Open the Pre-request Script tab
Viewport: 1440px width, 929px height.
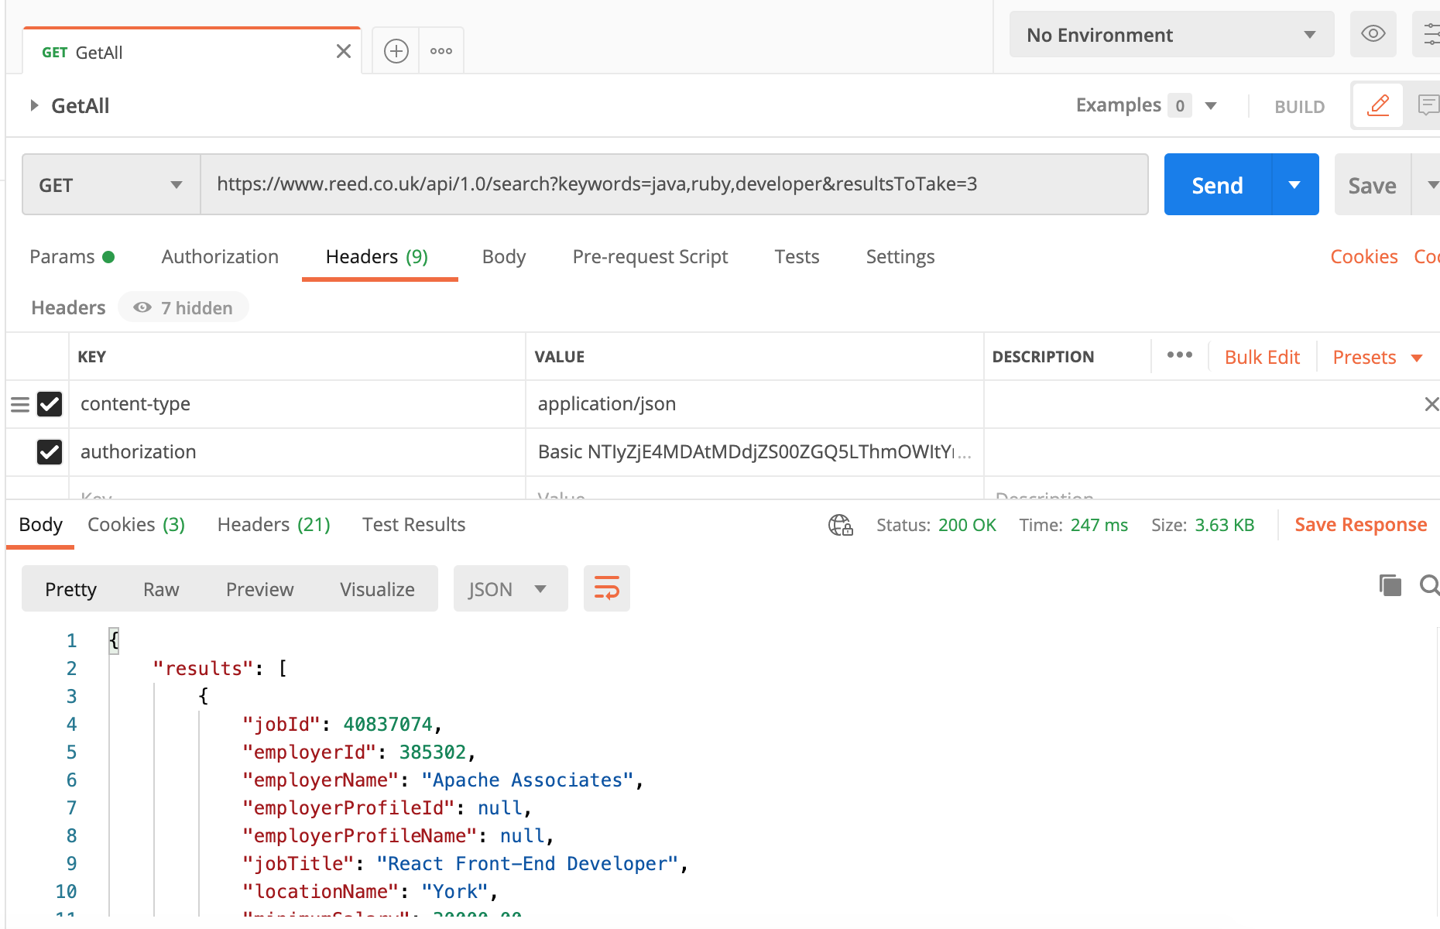(x=650, y=256)
